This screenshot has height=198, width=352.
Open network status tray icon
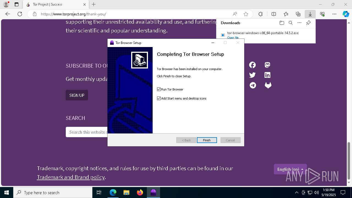(310, 193)
